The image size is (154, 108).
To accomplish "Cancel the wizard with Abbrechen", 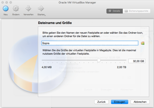I will 140,102.
